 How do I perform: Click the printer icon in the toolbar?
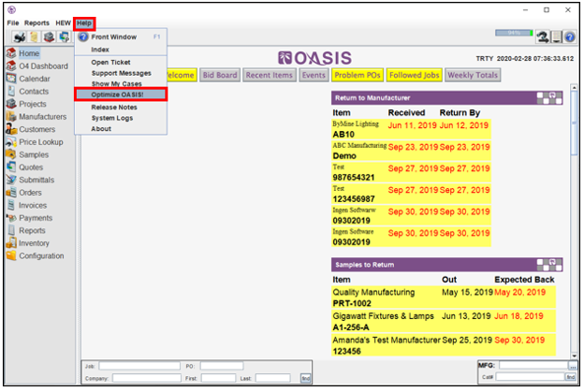[x=19, y=36]
